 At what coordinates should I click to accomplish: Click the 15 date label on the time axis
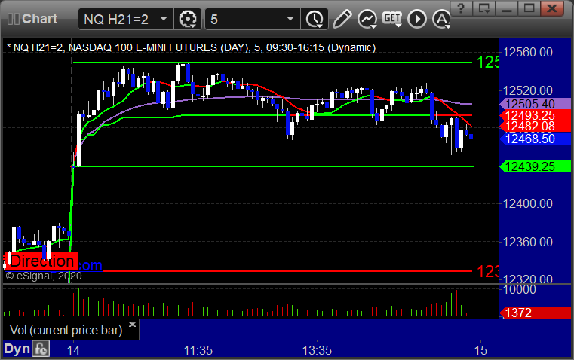(x=480, y=351)
